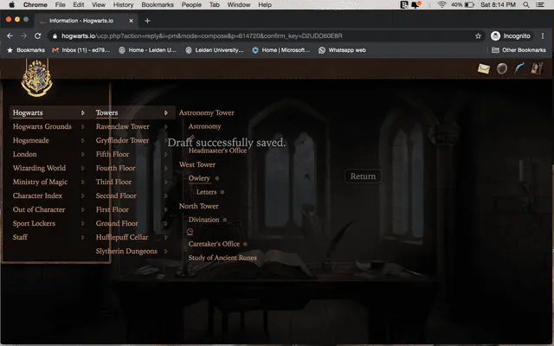This screenshot has height=346, width=554.
Task: Expand the Hogsmeade submenu arrow
Action: click(83, 140)
